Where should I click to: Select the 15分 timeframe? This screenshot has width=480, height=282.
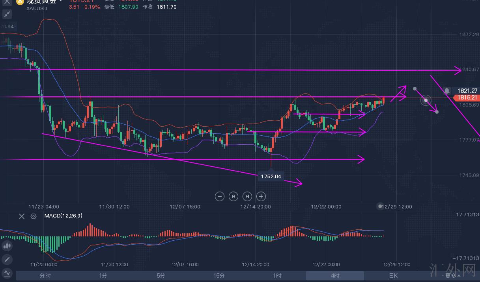(x=219, y=276)
